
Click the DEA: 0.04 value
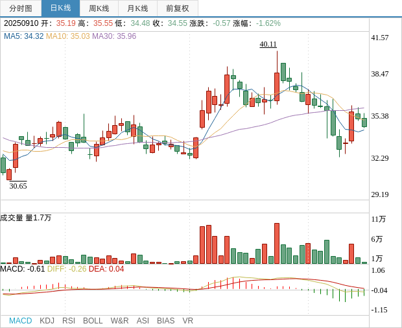click(106, 269)
